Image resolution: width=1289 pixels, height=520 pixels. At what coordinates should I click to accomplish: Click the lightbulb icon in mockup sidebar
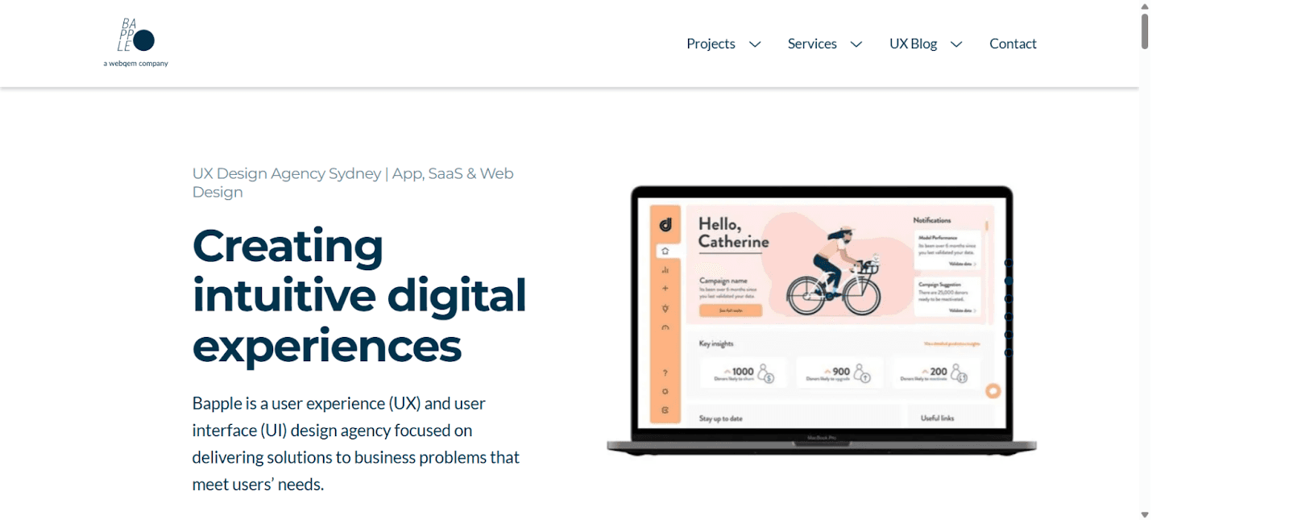click(x=665, y=308)
